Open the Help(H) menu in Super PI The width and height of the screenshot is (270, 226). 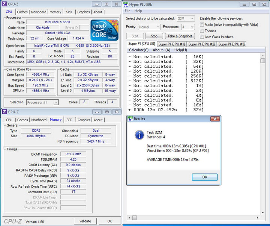coord(181,50)
